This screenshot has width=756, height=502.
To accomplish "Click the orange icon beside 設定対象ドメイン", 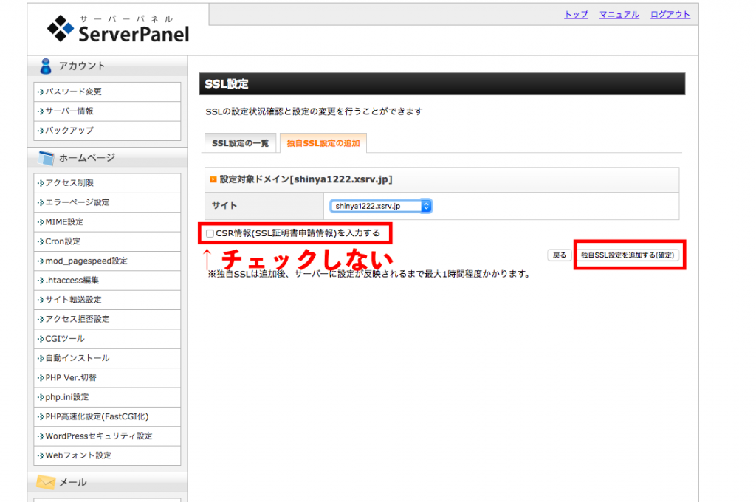I will click(x=213, y=179).
